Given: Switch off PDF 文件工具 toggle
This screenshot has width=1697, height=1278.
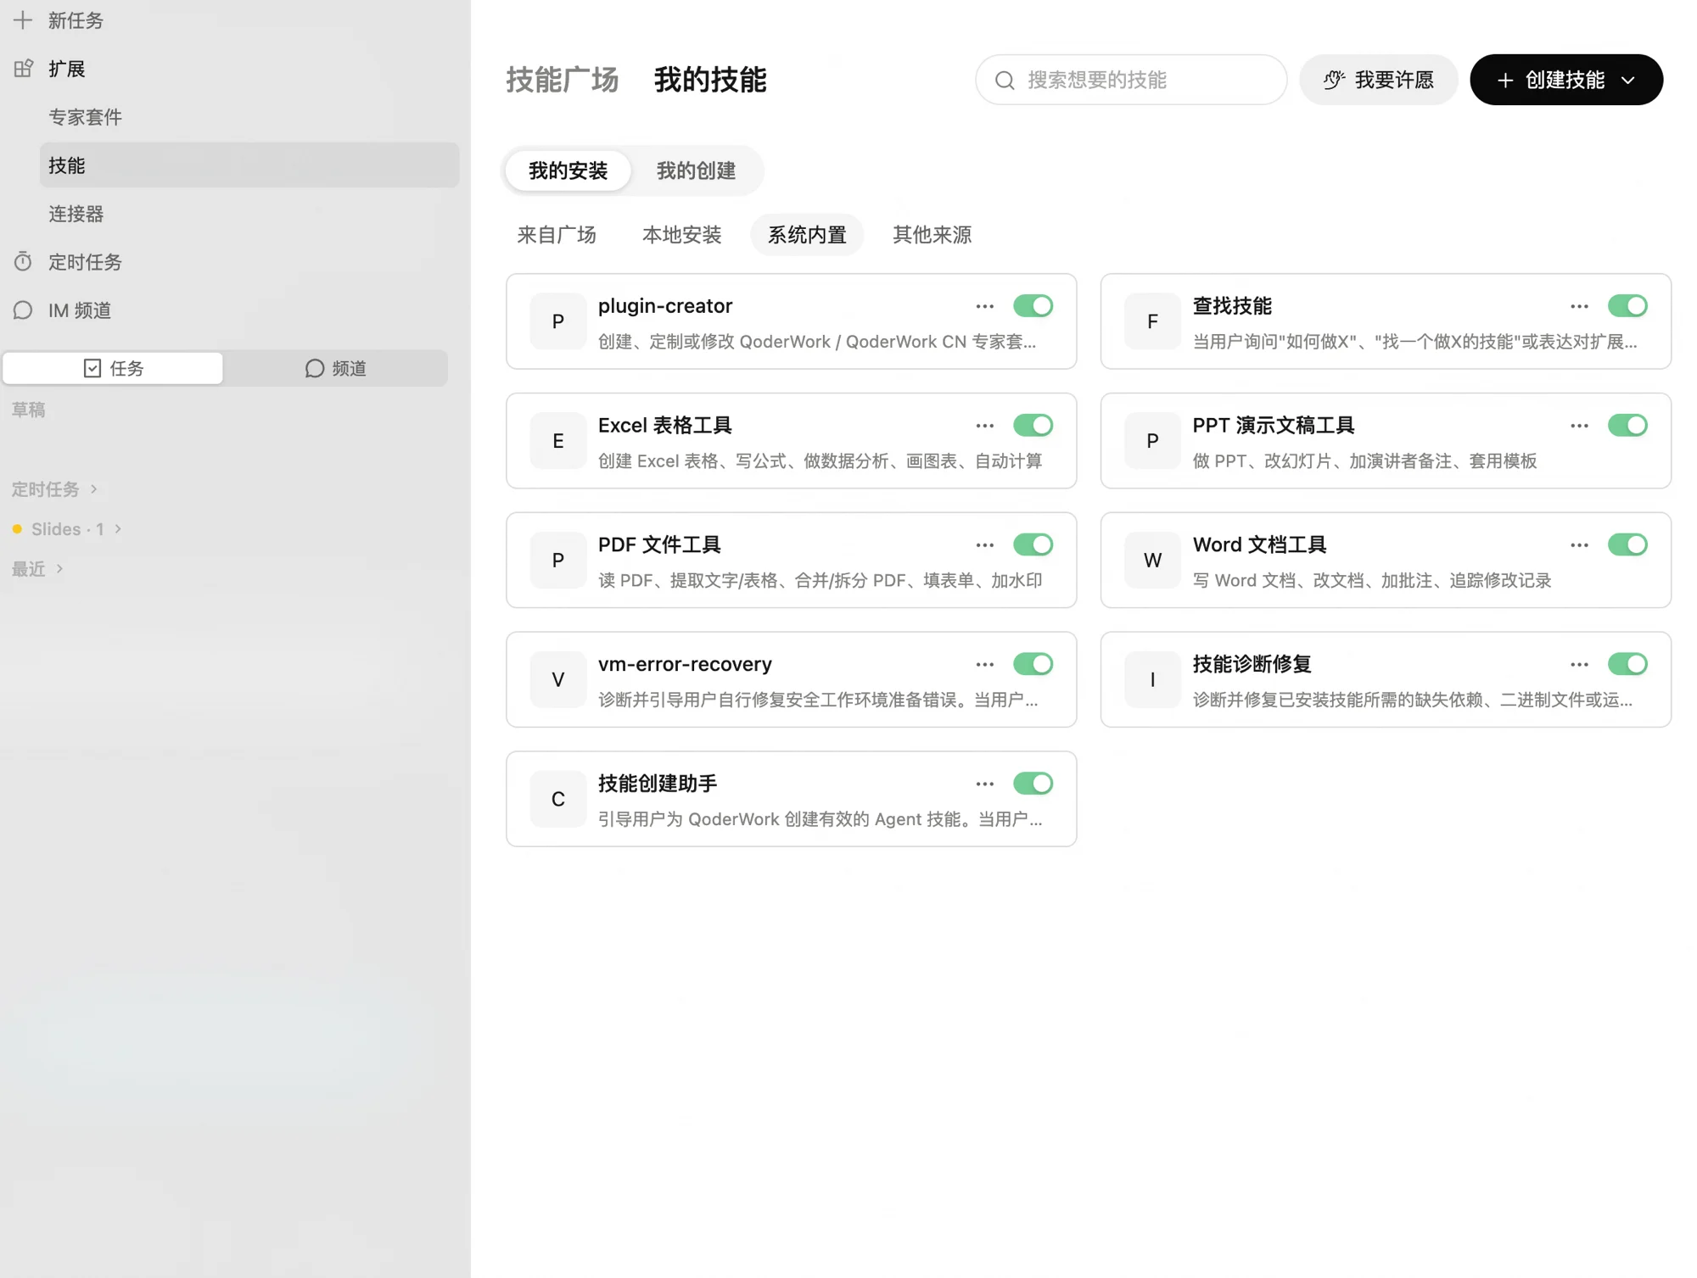Looking at the screenshot, I should click(1033, 545).
